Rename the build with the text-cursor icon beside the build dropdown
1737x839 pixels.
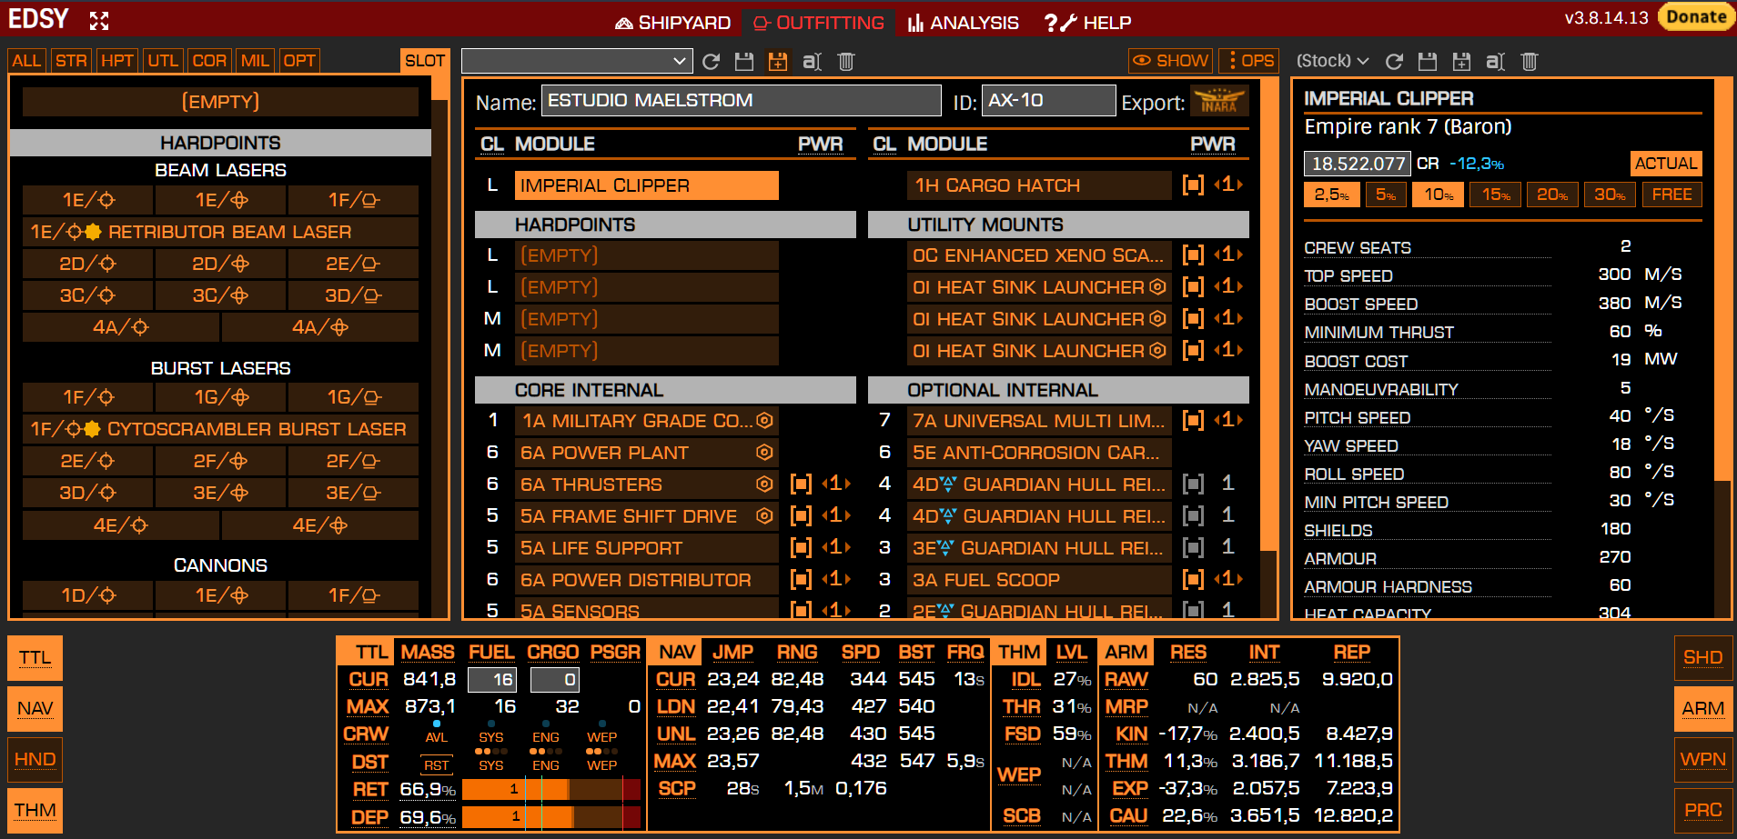click(x=812, y=62)
